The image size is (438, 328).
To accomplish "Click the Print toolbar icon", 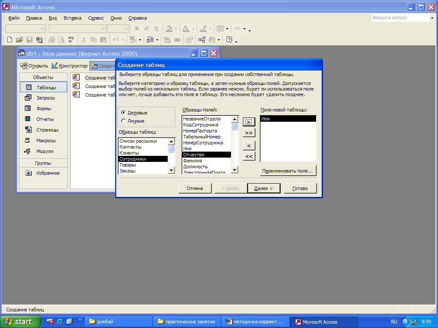I will (52, 40).
